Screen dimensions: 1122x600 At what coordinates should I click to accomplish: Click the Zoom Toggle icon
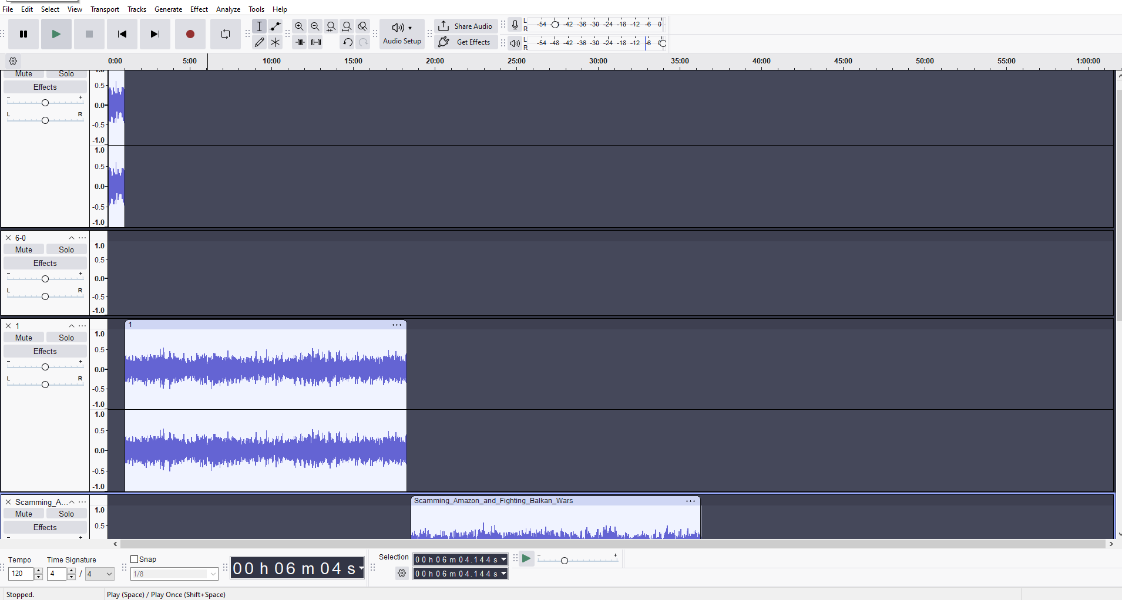point(363,26)
